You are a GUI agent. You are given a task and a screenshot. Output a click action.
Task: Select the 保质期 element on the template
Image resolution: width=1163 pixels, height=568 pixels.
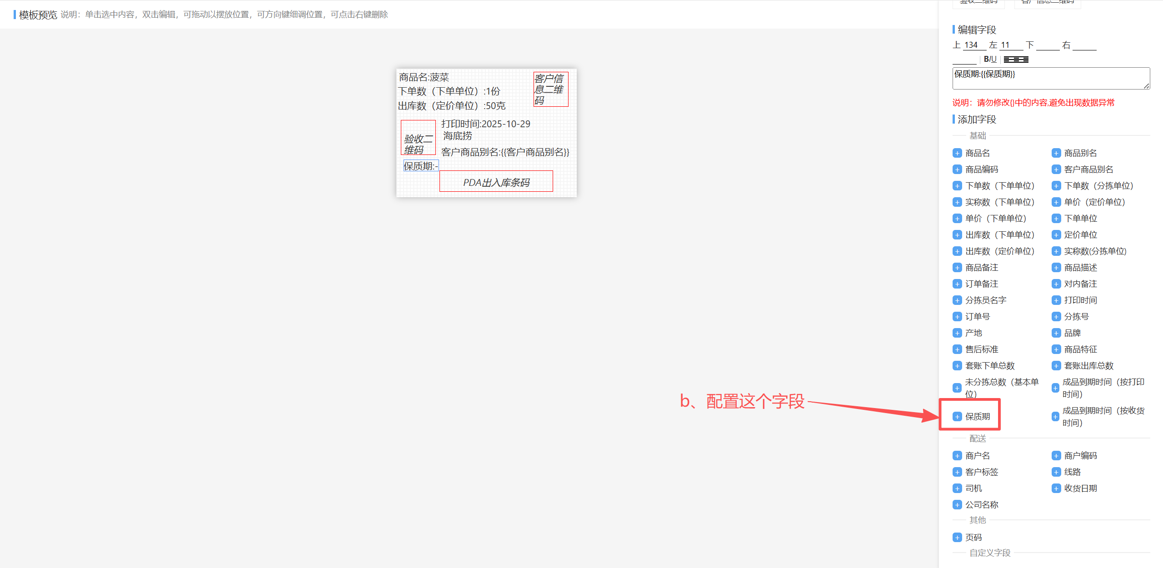click(x=420, y=166)
